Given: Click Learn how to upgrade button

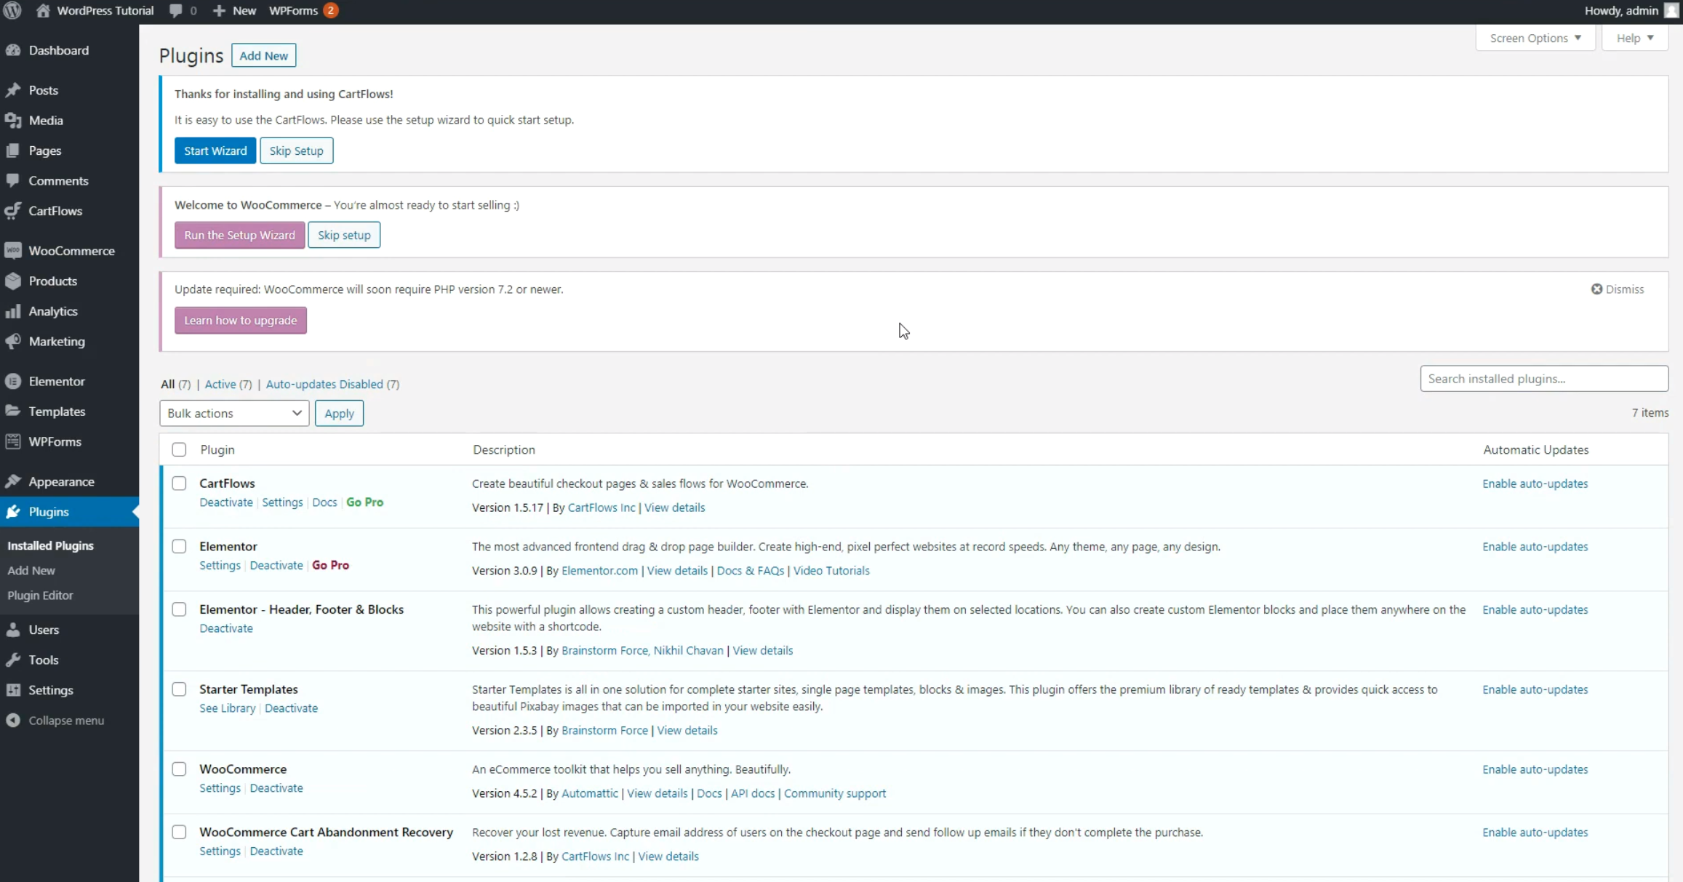Looking at the screenshot, I should pos(241,320).
